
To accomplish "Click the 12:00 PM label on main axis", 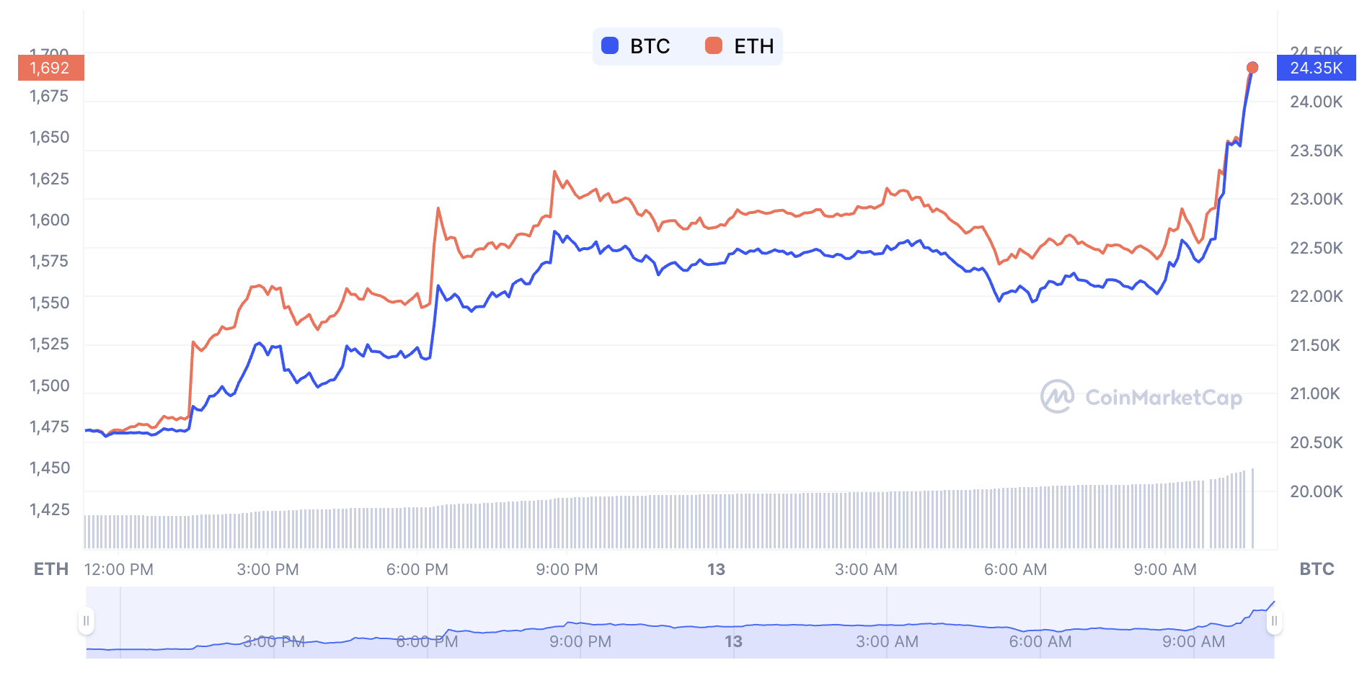I will pyautogui.click(x=119, y=569).
